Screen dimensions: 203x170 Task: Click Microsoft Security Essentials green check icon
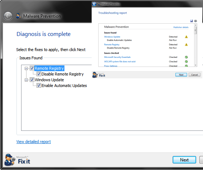186,57
